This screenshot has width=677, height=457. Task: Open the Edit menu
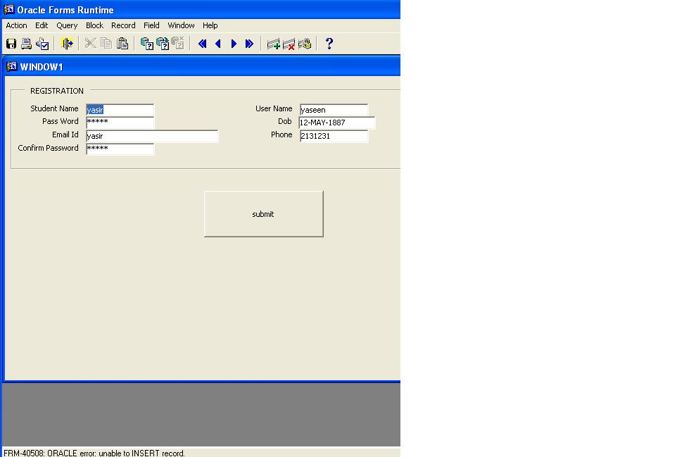[42, 25]
